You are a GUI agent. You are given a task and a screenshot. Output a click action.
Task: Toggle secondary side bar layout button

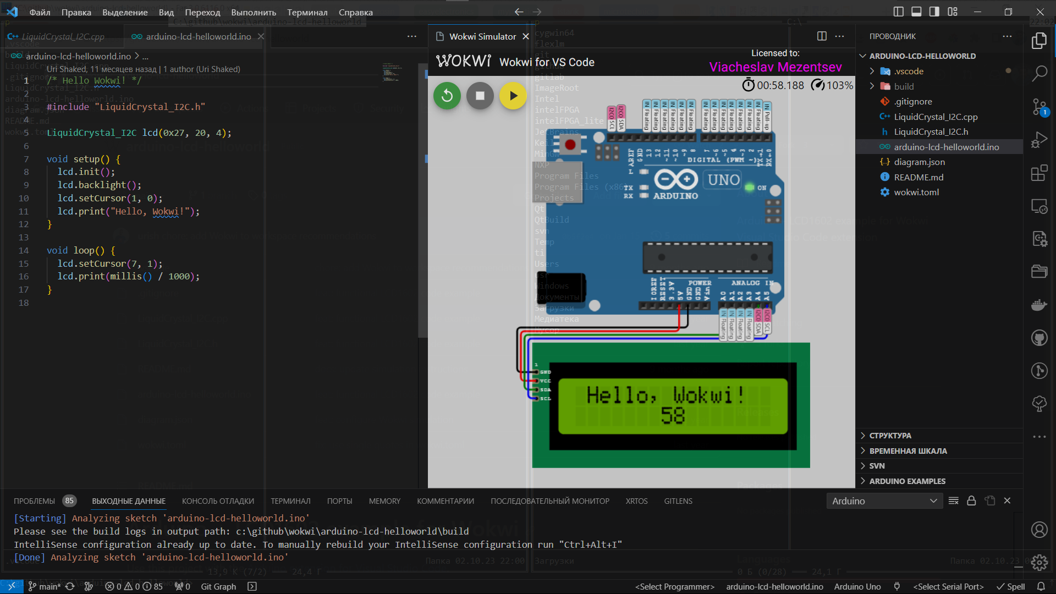point(934,12)
